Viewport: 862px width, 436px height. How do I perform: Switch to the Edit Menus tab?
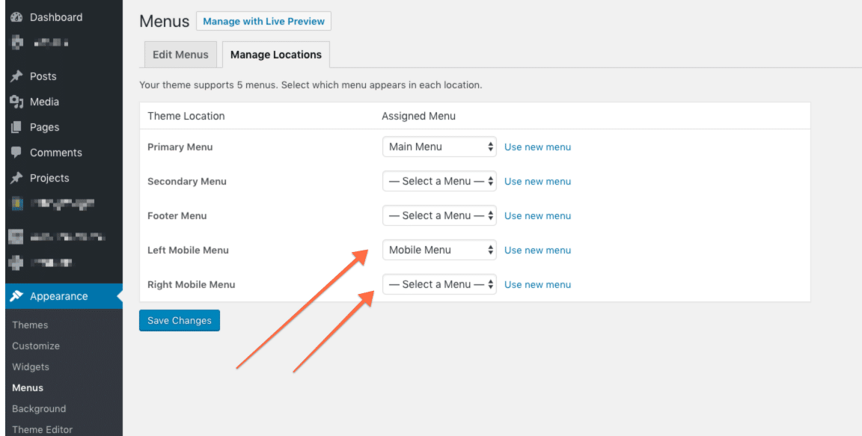click(x=180, y=55)
